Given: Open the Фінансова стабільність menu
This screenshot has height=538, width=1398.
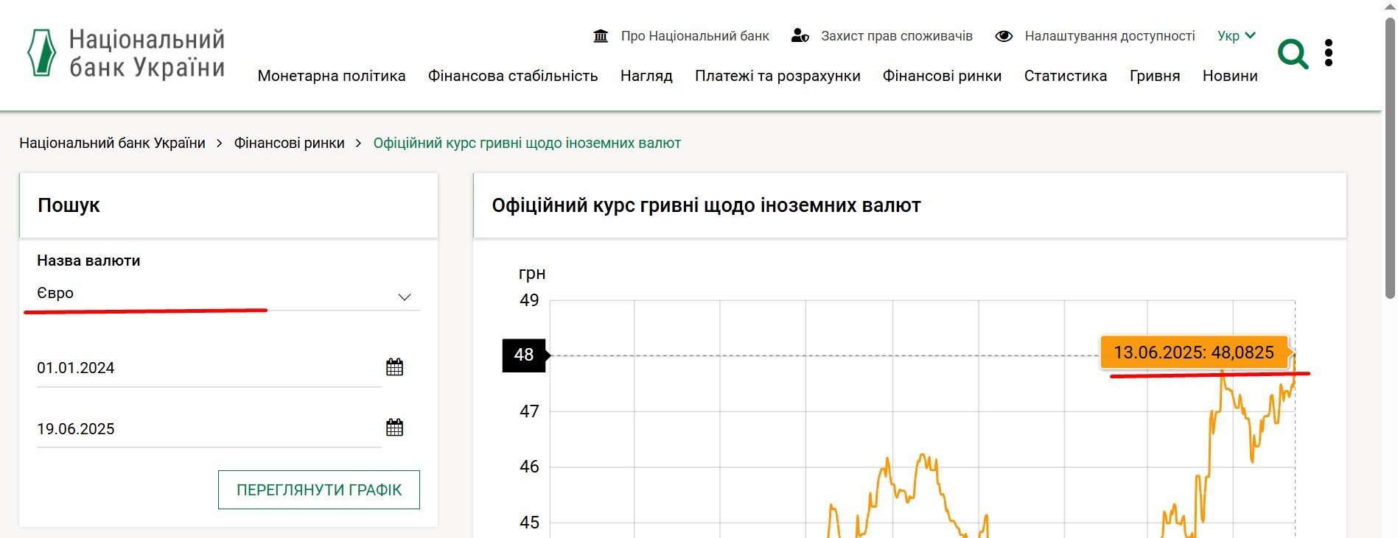Looking at the screenshot, I should point(513,76).
